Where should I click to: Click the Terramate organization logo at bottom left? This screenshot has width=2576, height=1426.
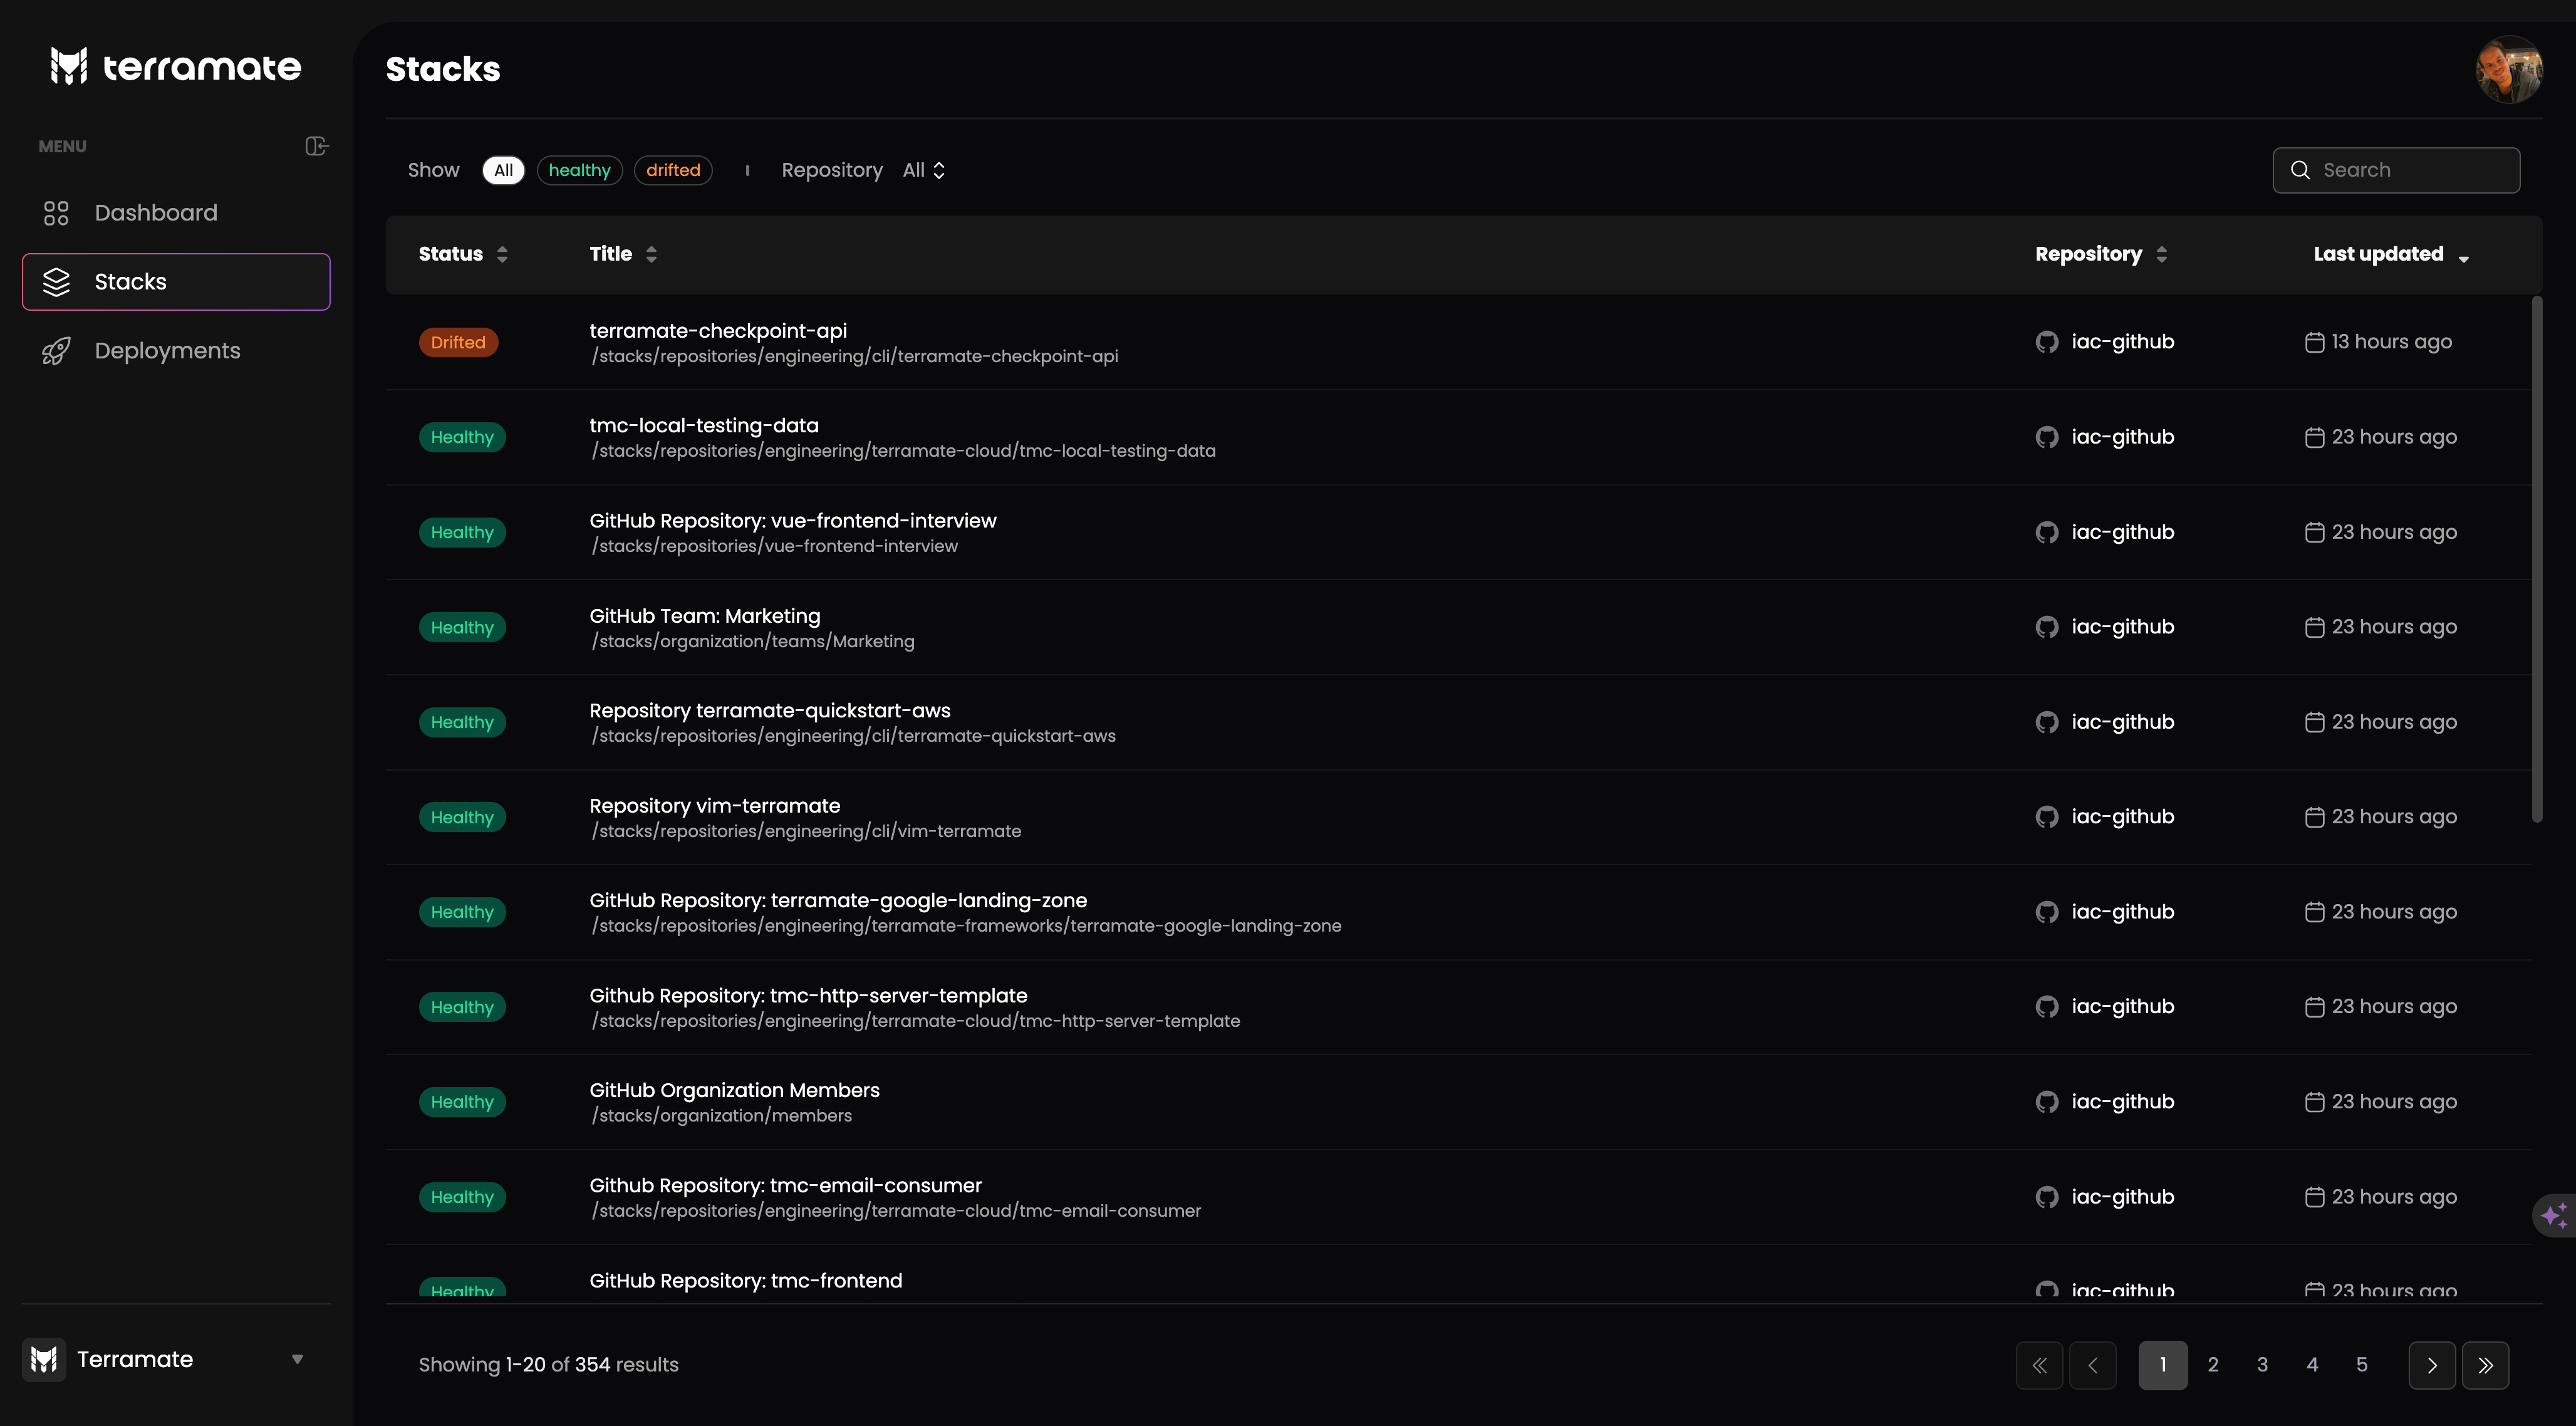pos(44,1359)
